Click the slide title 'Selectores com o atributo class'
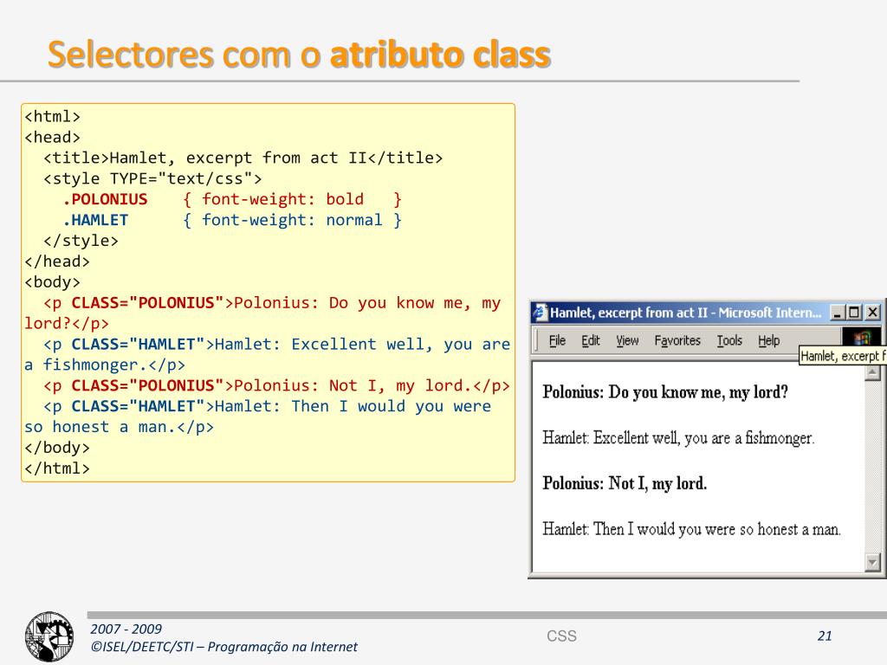The width and height of the screenshot is (887, 665). click(299, 55)
